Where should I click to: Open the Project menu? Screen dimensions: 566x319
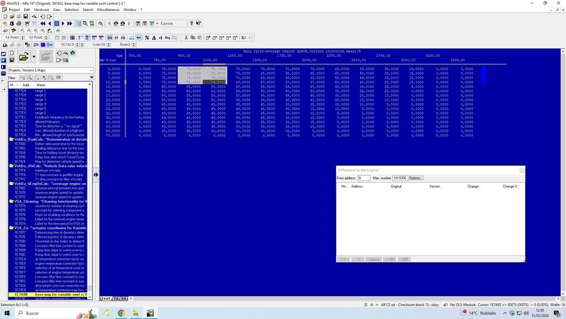point(14,10)
